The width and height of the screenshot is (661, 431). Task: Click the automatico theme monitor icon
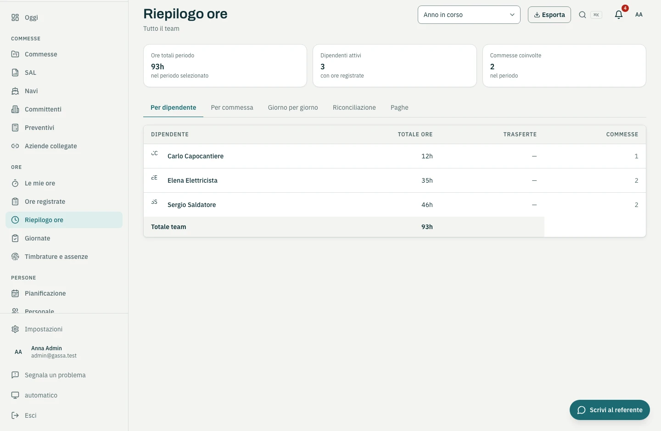(15, 395)
